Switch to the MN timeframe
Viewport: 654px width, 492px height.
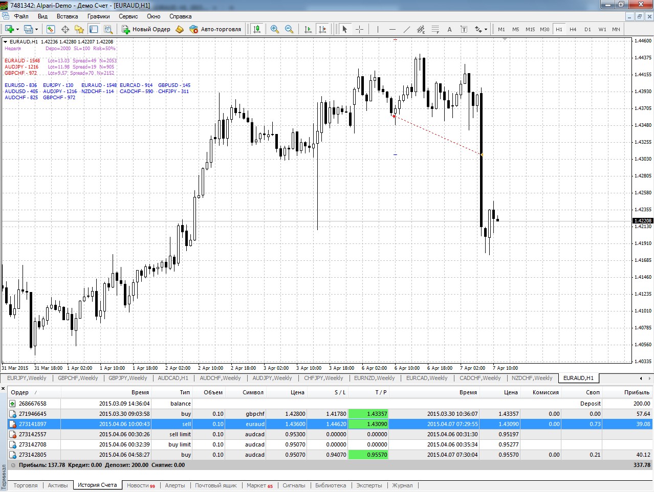tap(616, 29)
